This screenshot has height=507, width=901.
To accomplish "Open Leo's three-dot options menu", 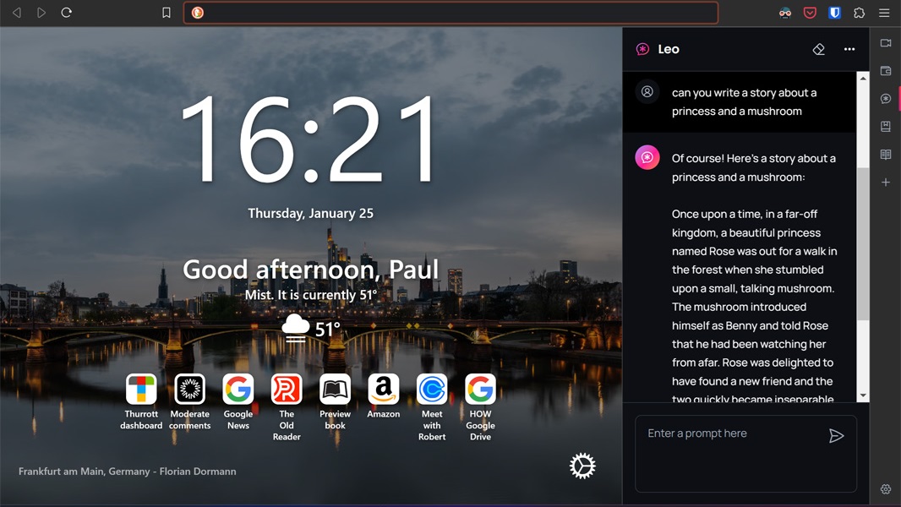I will click(849, 49).
